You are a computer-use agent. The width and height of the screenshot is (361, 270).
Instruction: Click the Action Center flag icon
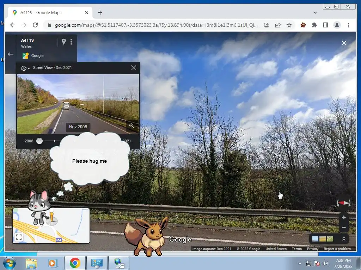click(x=317, y=263)
